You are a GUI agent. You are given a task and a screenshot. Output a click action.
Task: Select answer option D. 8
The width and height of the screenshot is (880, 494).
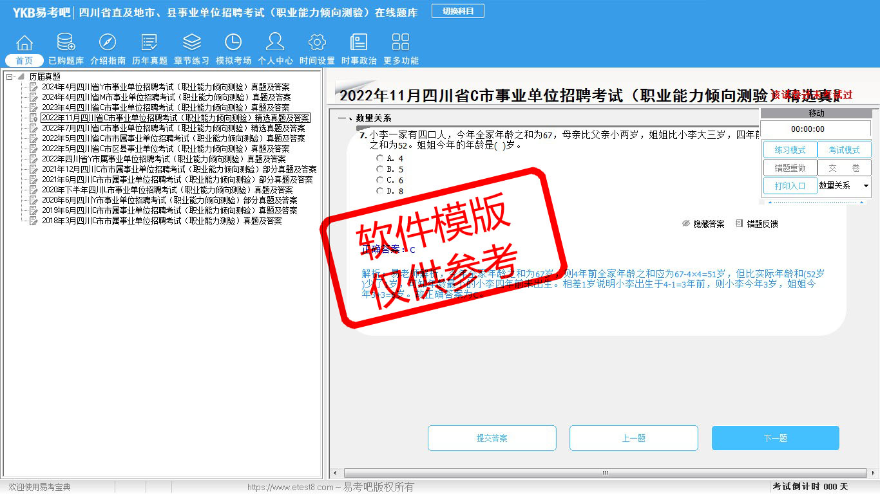380,191
